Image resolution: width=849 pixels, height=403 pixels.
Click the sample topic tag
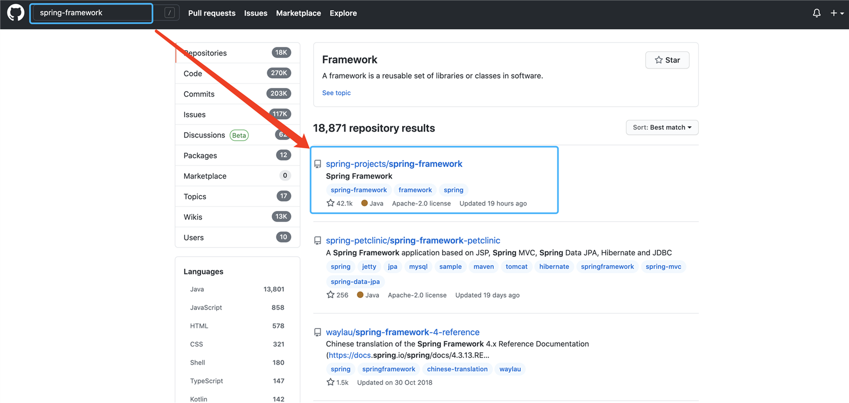click(451, 267)
